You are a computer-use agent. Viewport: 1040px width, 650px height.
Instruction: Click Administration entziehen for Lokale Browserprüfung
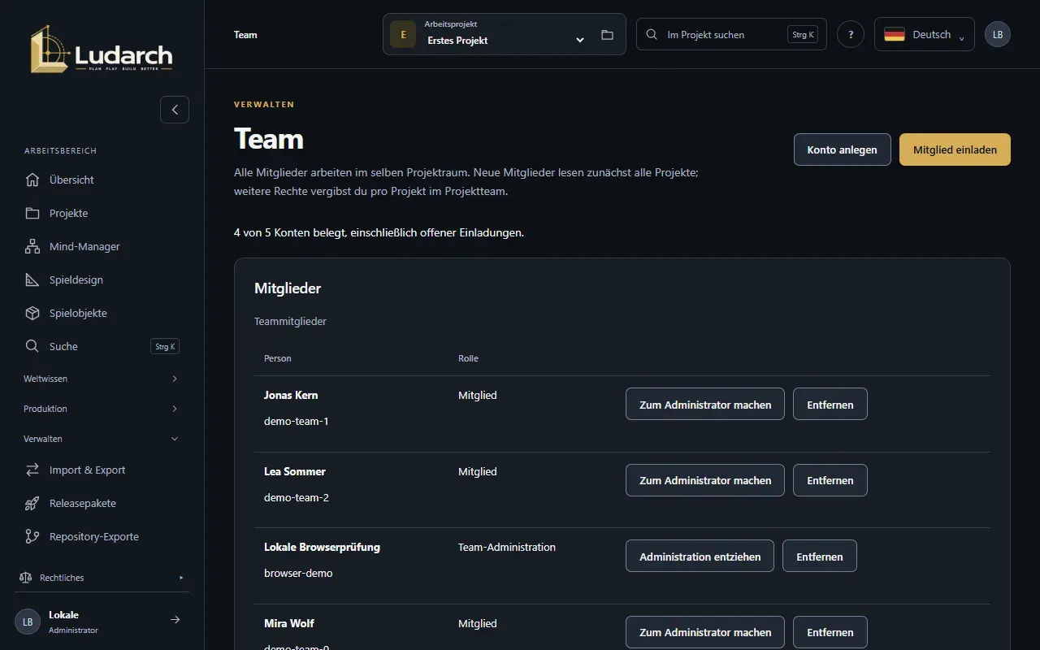pos(700,556)
